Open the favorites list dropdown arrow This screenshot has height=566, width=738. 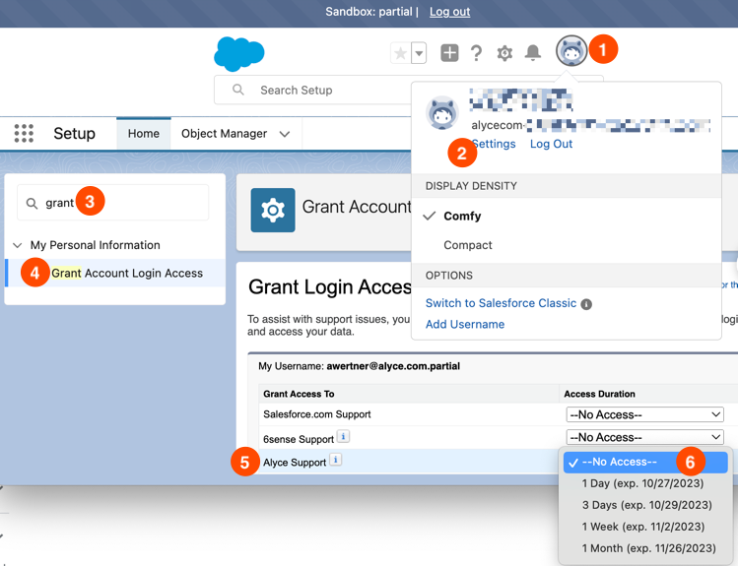coord(419,53)
